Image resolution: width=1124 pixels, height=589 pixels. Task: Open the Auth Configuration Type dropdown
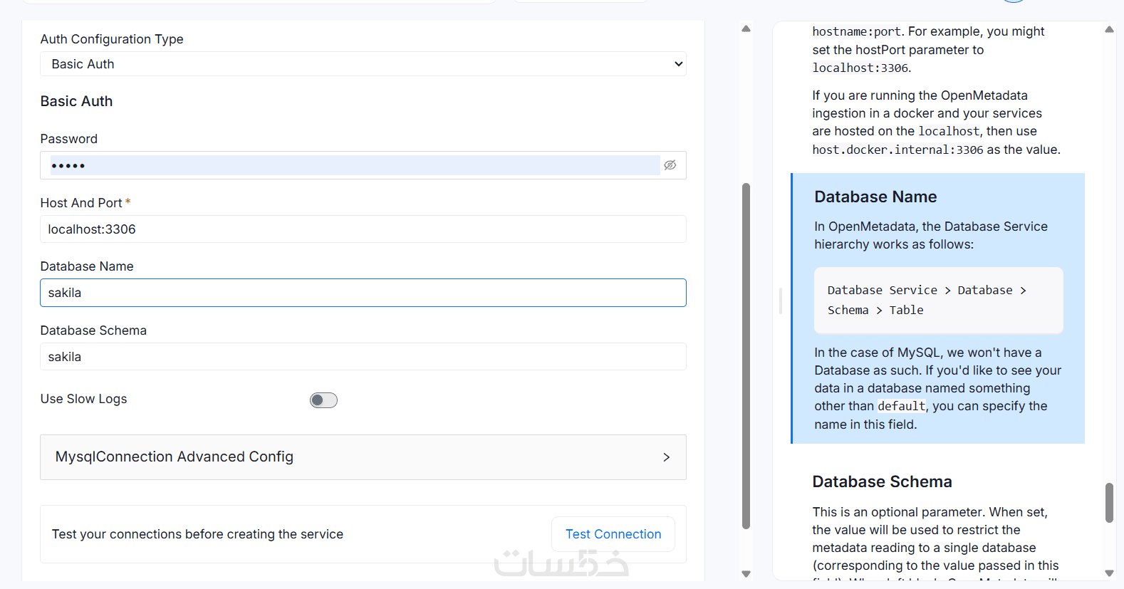[x=363, y=64]
